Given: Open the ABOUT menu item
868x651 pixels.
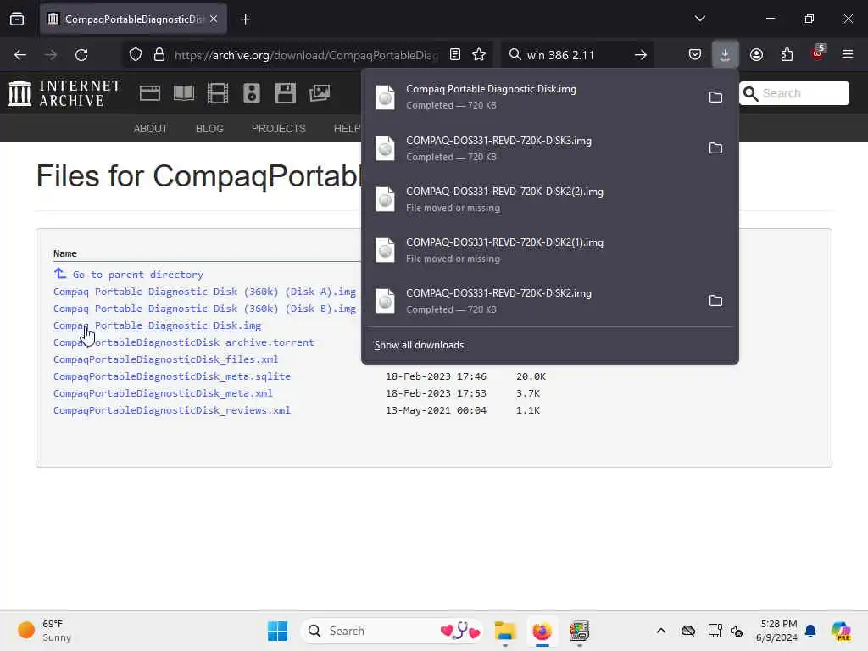Looking at the screenshot, I should pos(151,129).
